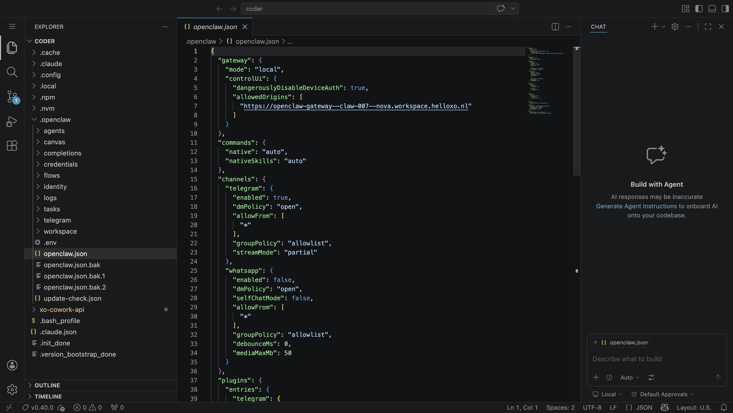Select the openclaw.json editor tab

(x=215, y=27)
